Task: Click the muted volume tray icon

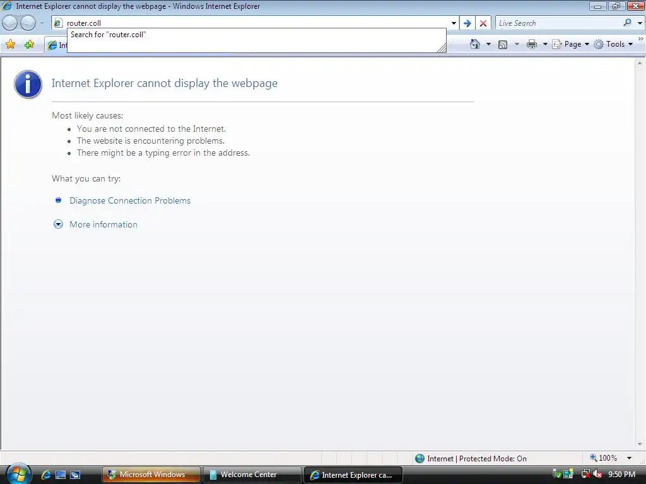Action: (x=597, y=474)
